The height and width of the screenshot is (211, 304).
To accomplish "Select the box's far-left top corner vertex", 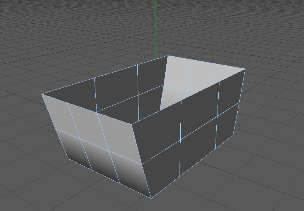I will tap(42, 94).
